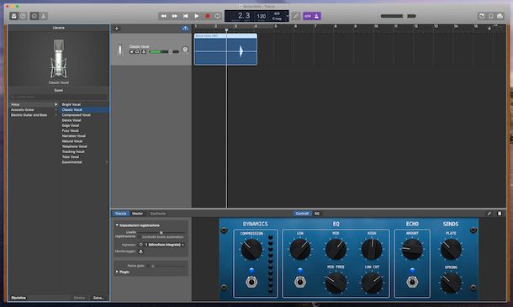
Task: Flip the EQ on/off toggle switch
Action: (x=300, y=282)
